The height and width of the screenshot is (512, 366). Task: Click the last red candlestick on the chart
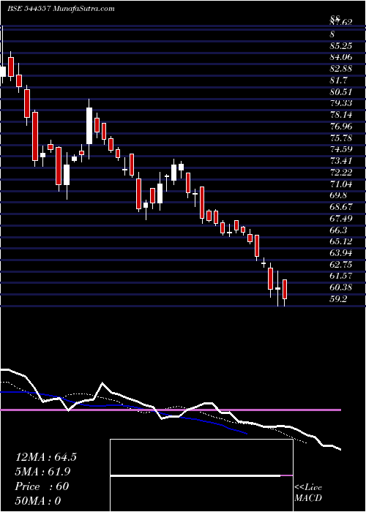[285, 290]
